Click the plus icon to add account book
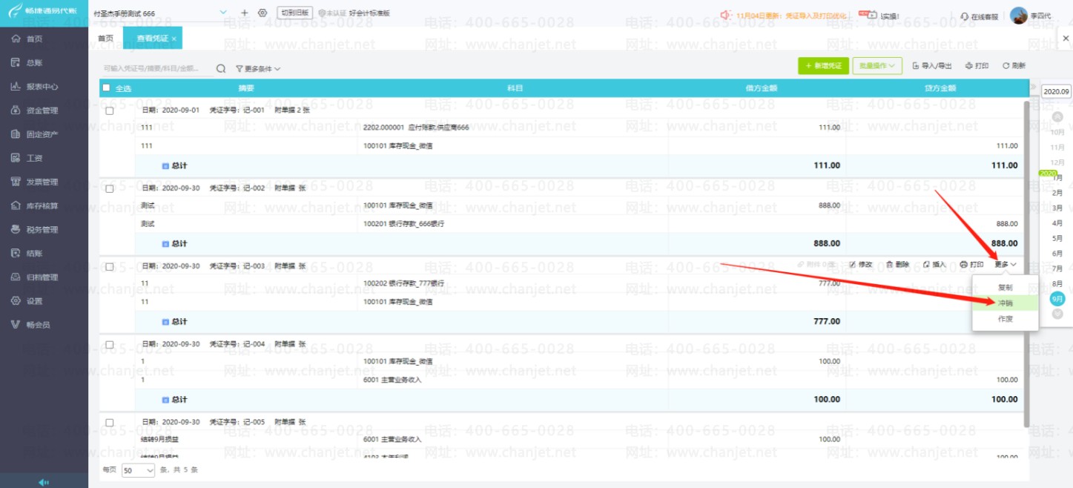Screen dimensions: 1073x488 pos(245,13)
